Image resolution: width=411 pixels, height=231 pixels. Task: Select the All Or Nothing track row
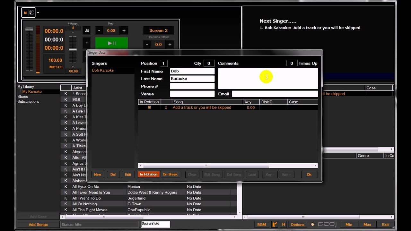149,204
